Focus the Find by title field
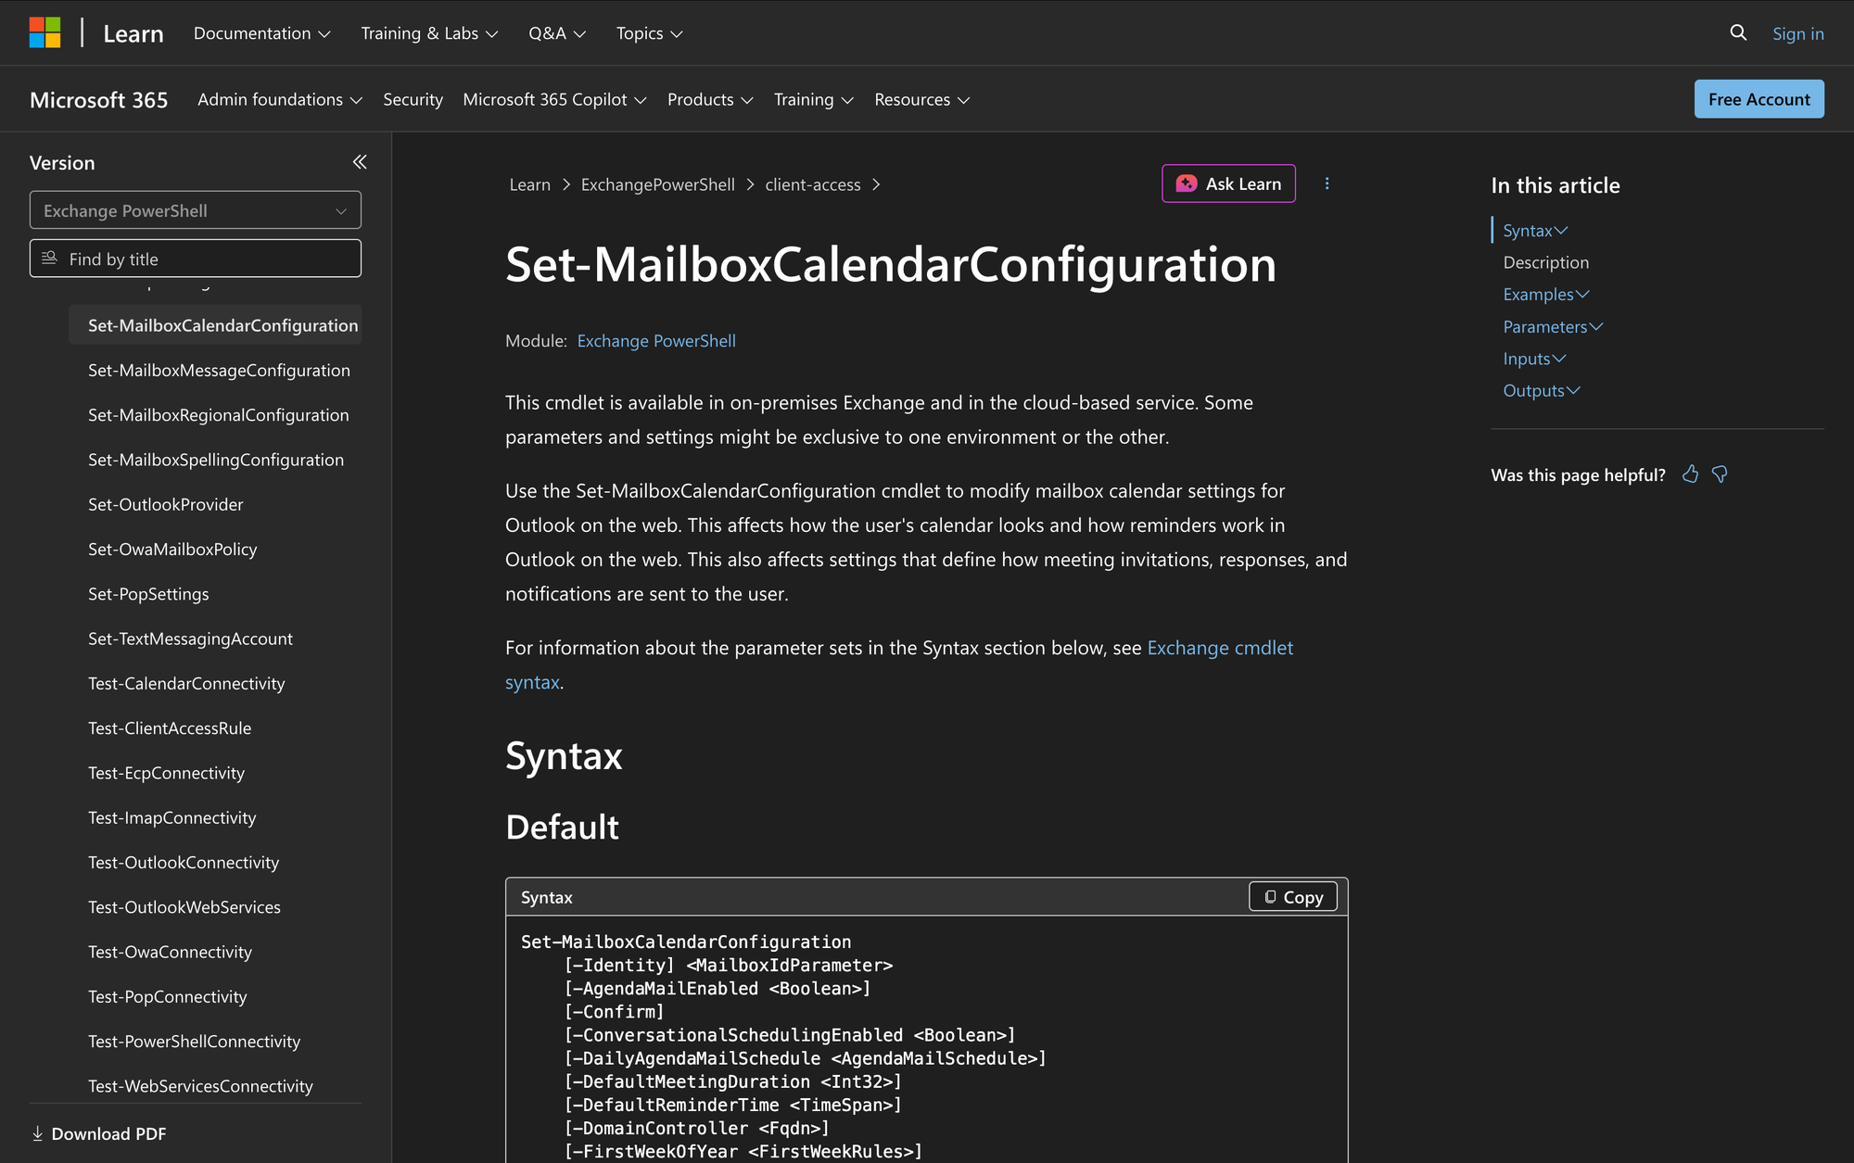The image size is (1854, 1163). 196,259
